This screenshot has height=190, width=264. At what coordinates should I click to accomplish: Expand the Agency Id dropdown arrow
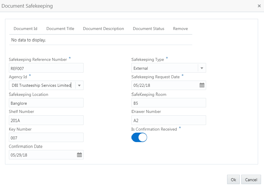[79, 85]
